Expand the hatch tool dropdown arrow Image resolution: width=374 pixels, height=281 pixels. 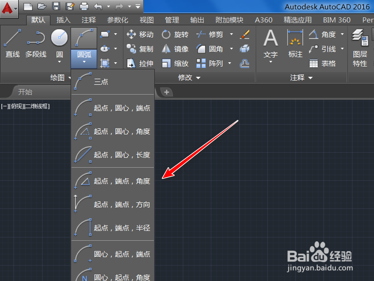click(115, 63)
